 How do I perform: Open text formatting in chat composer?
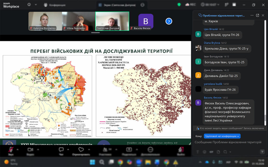pyautogui.click(x=197, y=152)
